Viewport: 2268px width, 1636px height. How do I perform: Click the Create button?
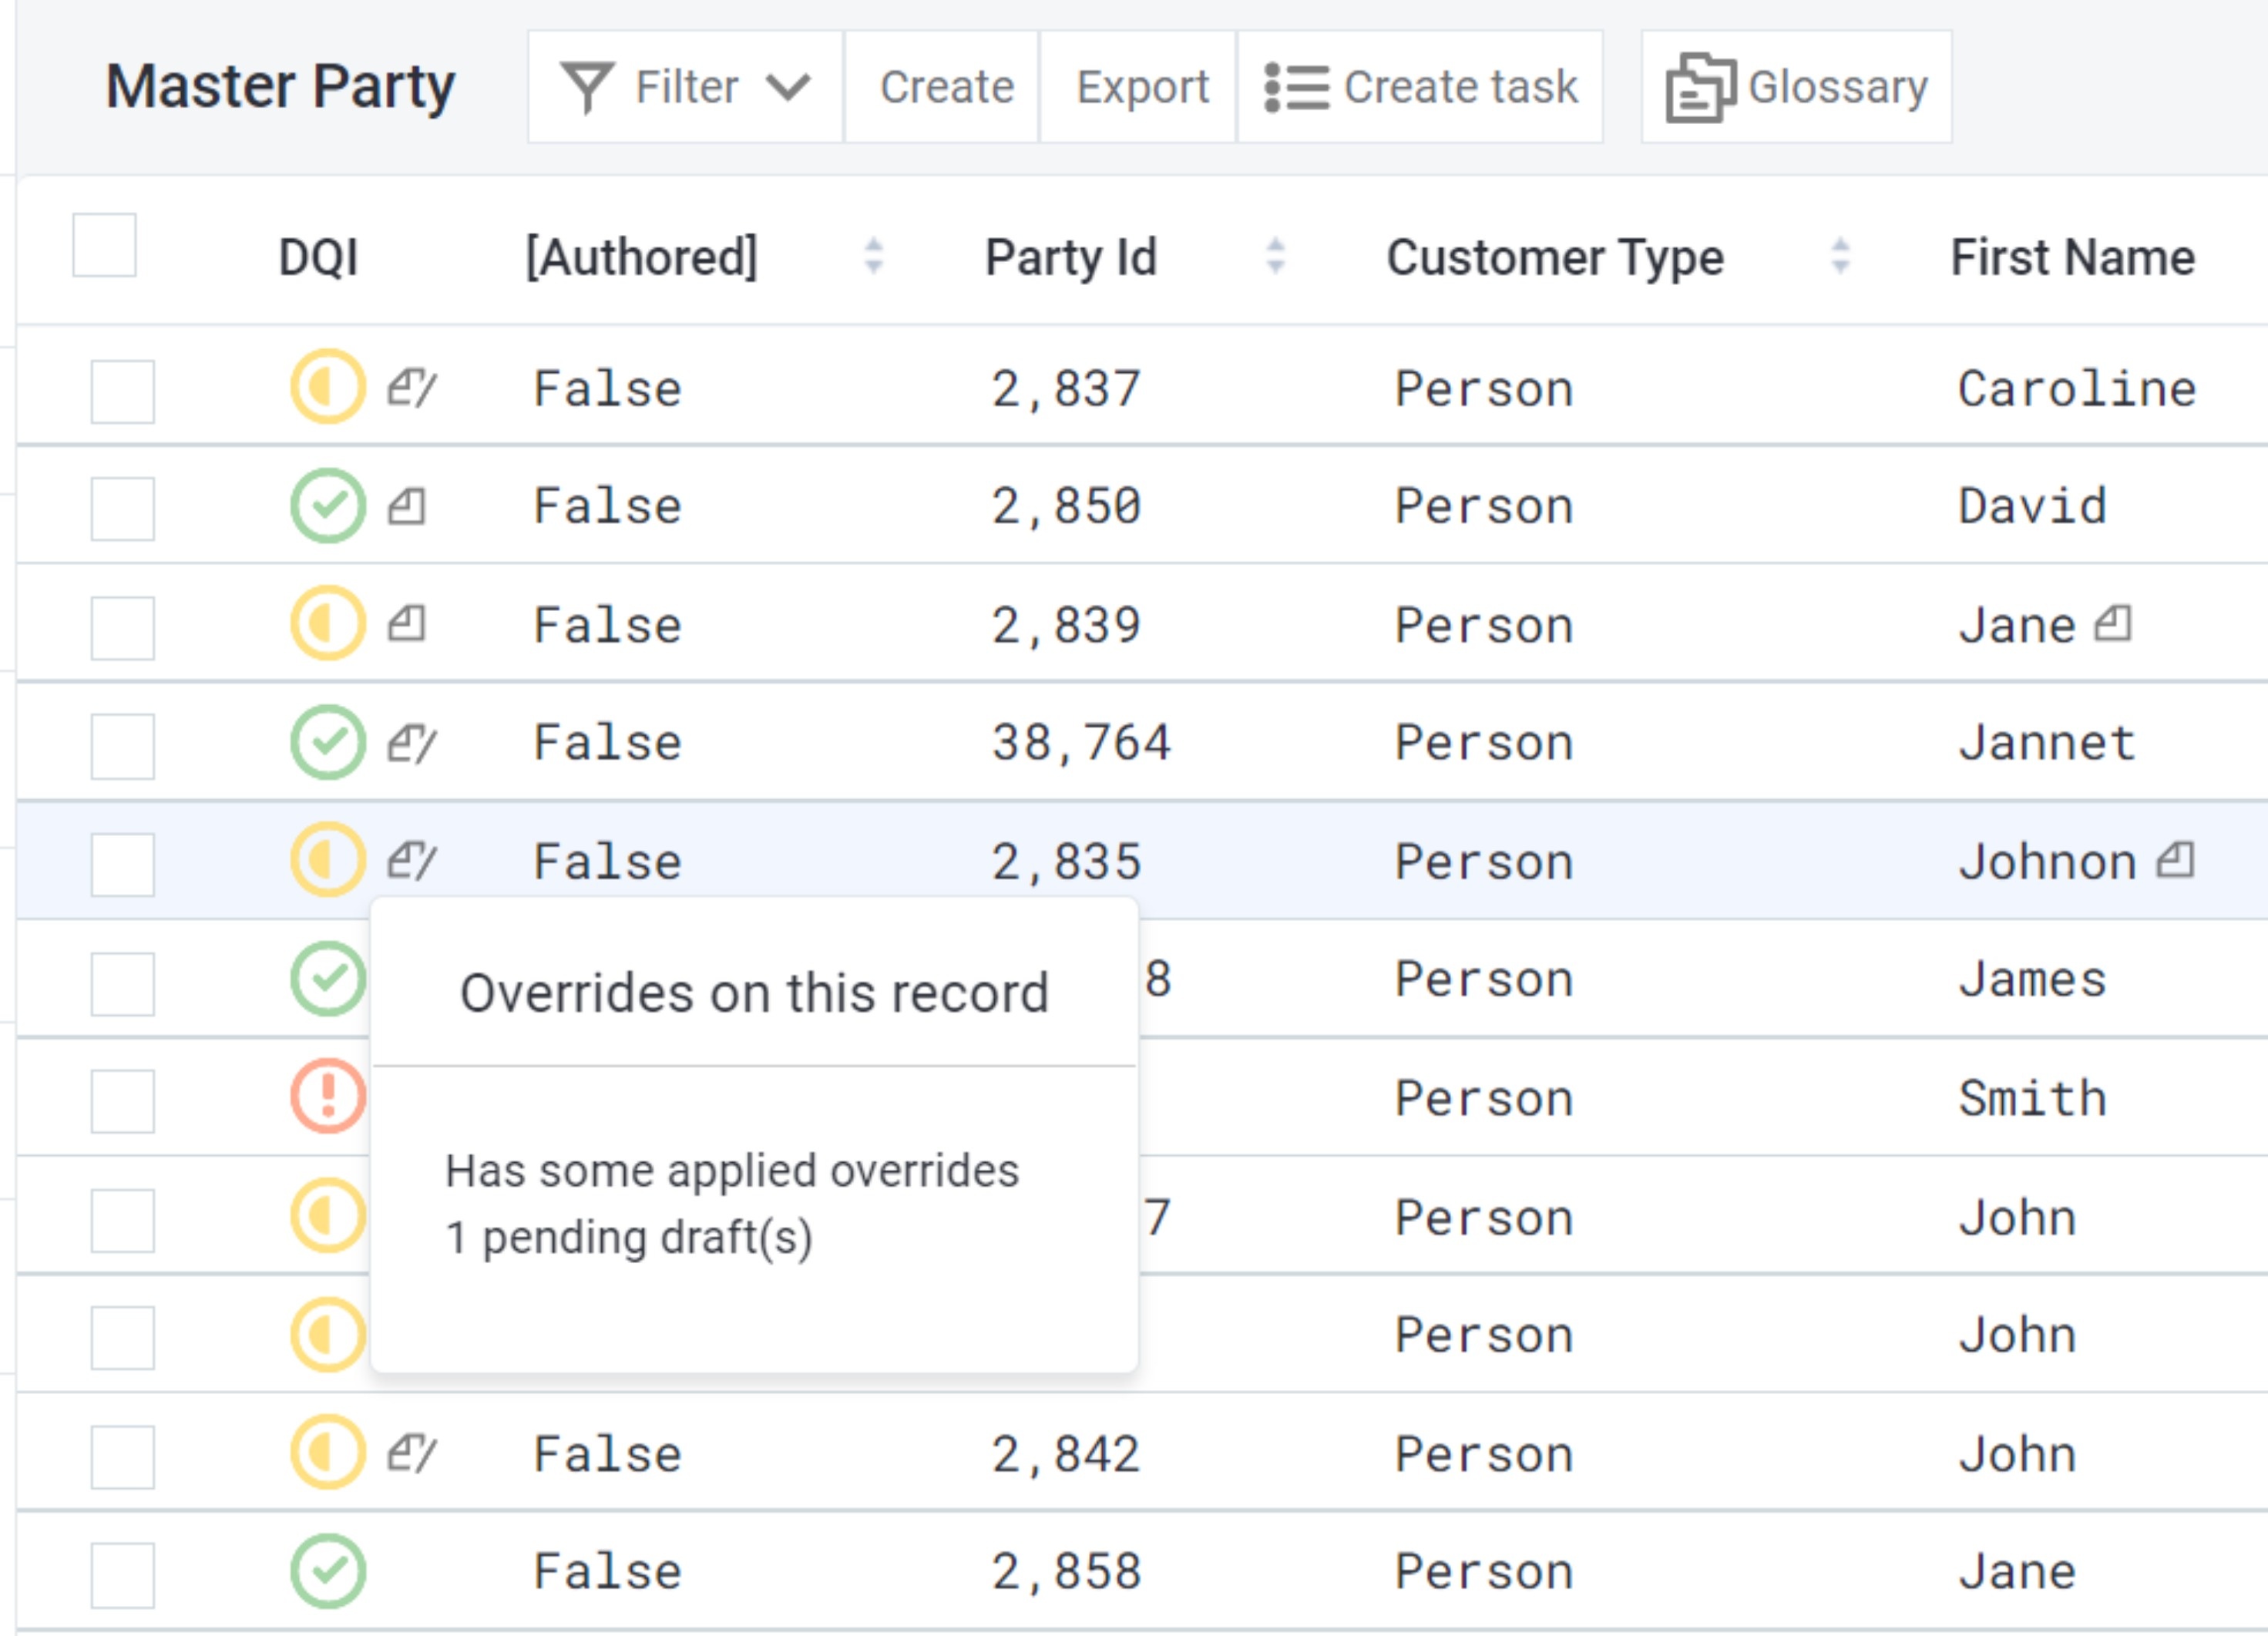coord(946,87)
